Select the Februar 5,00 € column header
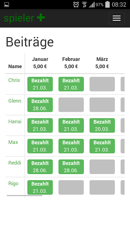The width and height of the screenshot is (130, 232). [71, 63]
